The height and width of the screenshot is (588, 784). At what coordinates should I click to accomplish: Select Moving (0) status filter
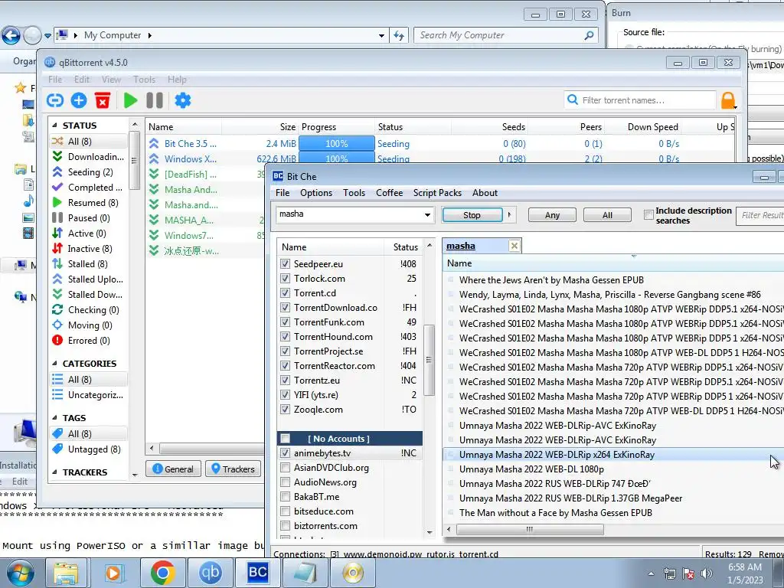(x=90, y=325)
